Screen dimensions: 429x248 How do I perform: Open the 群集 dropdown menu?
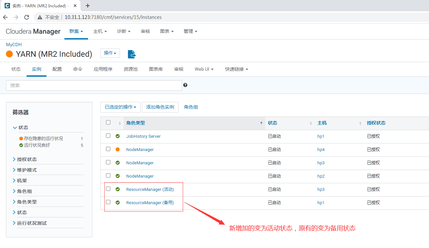point(76,31)
